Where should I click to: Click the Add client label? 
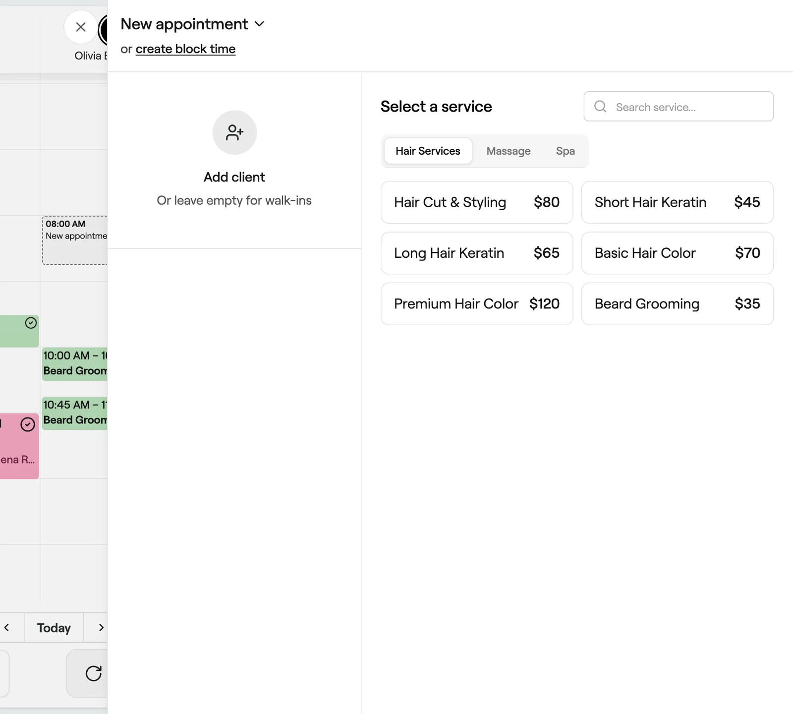pos(234,177)
